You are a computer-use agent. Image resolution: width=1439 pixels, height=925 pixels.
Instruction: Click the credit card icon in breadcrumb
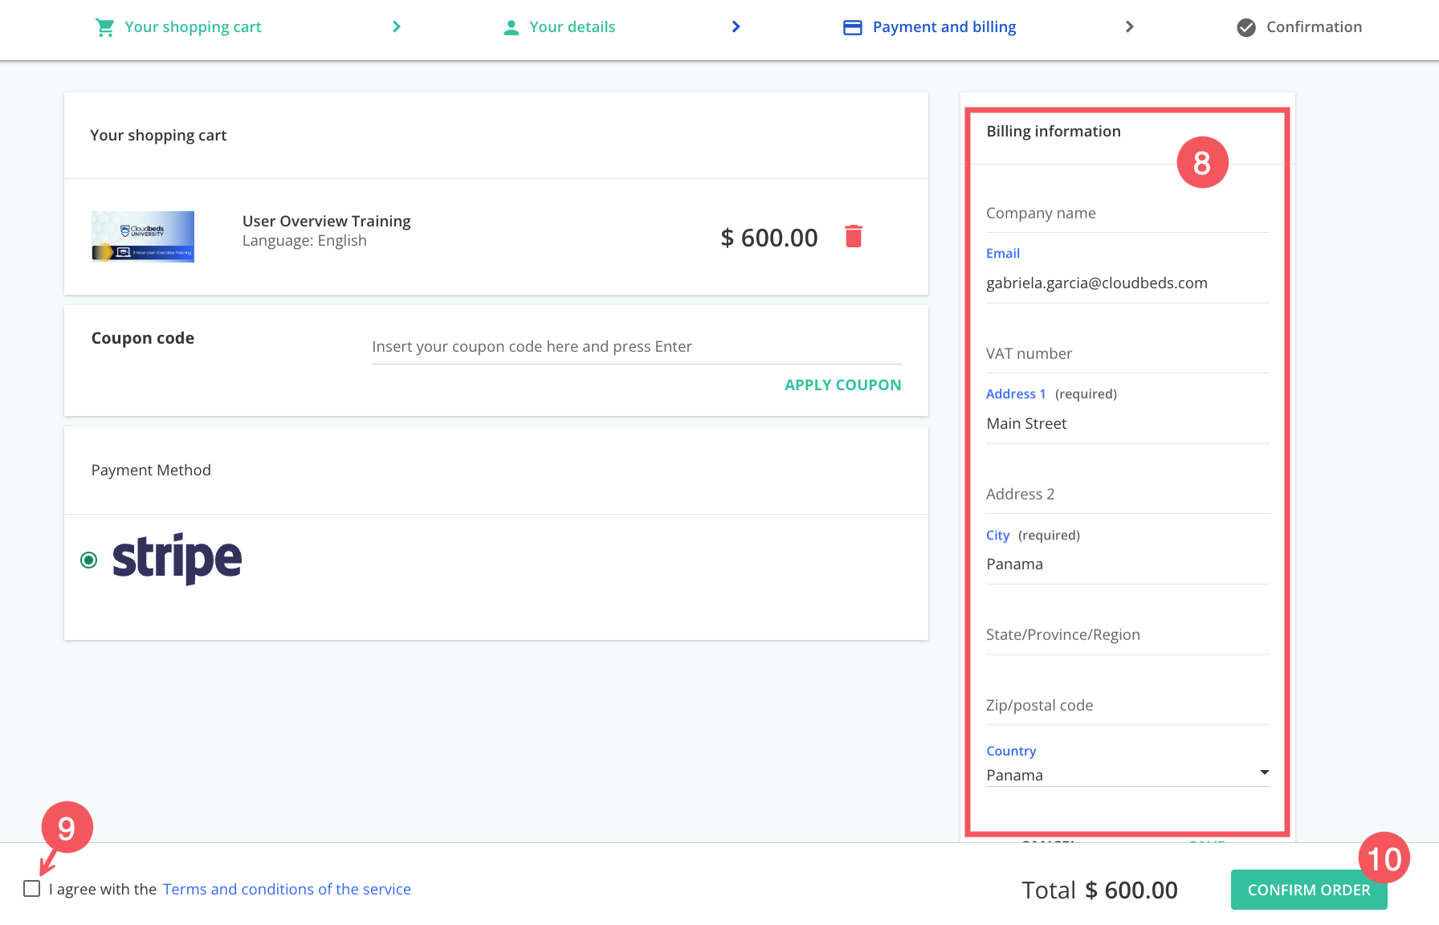[852, 27]
